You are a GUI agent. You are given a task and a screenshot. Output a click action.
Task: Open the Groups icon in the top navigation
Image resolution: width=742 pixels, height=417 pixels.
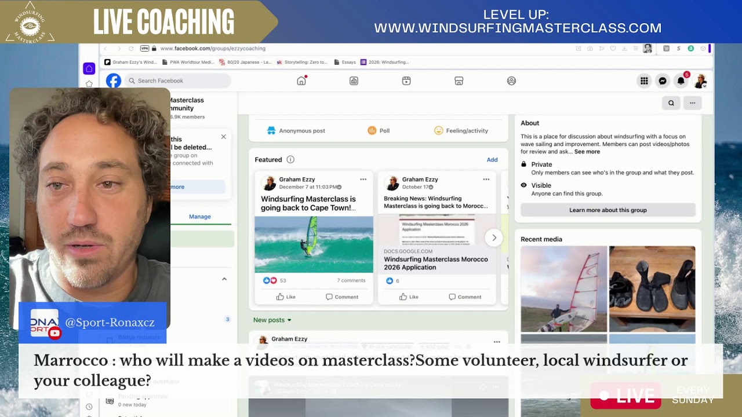pos(511,81)
